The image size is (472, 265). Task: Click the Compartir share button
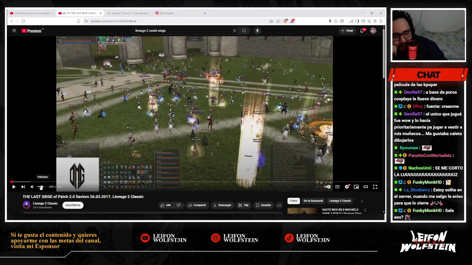197,205
